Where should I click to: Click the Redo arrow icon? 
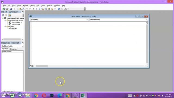(30, 9)
